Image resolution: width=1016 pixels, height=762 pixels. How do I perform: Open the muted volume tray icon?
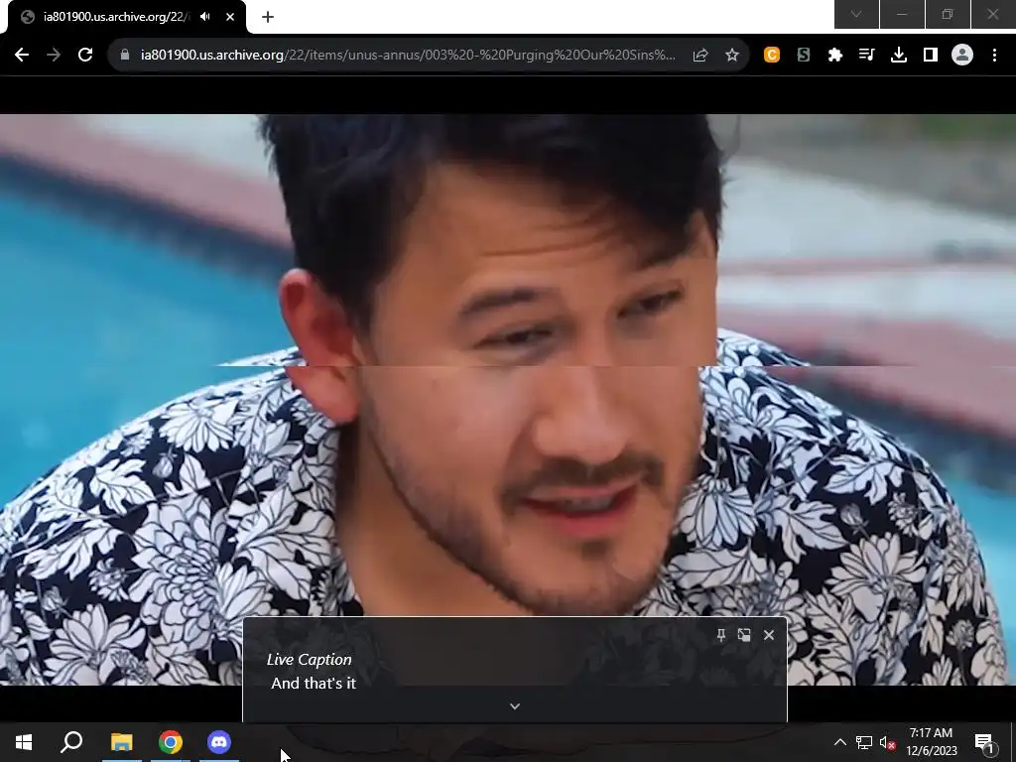[888, 742]
